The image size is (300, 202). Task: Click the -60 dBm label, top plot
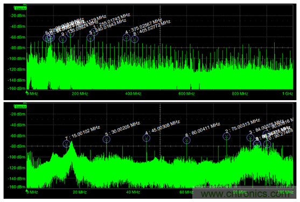click(18, 37)
